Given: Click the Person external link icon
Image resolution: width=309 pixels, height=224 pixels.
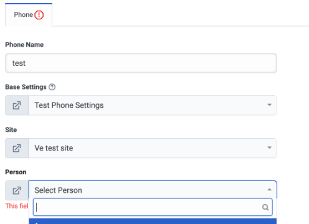Looking at the screenshot, I should click(17, 190).
